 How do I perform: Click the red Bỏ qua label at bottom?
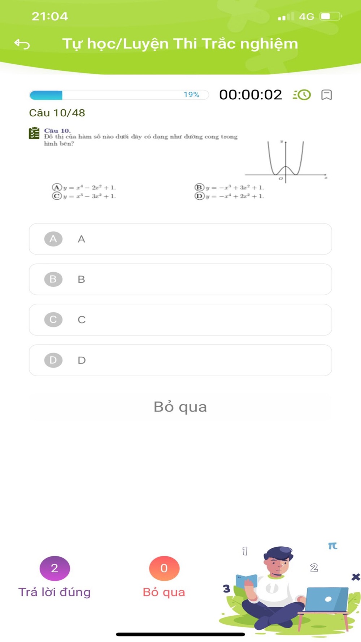[x=164, y=592]
